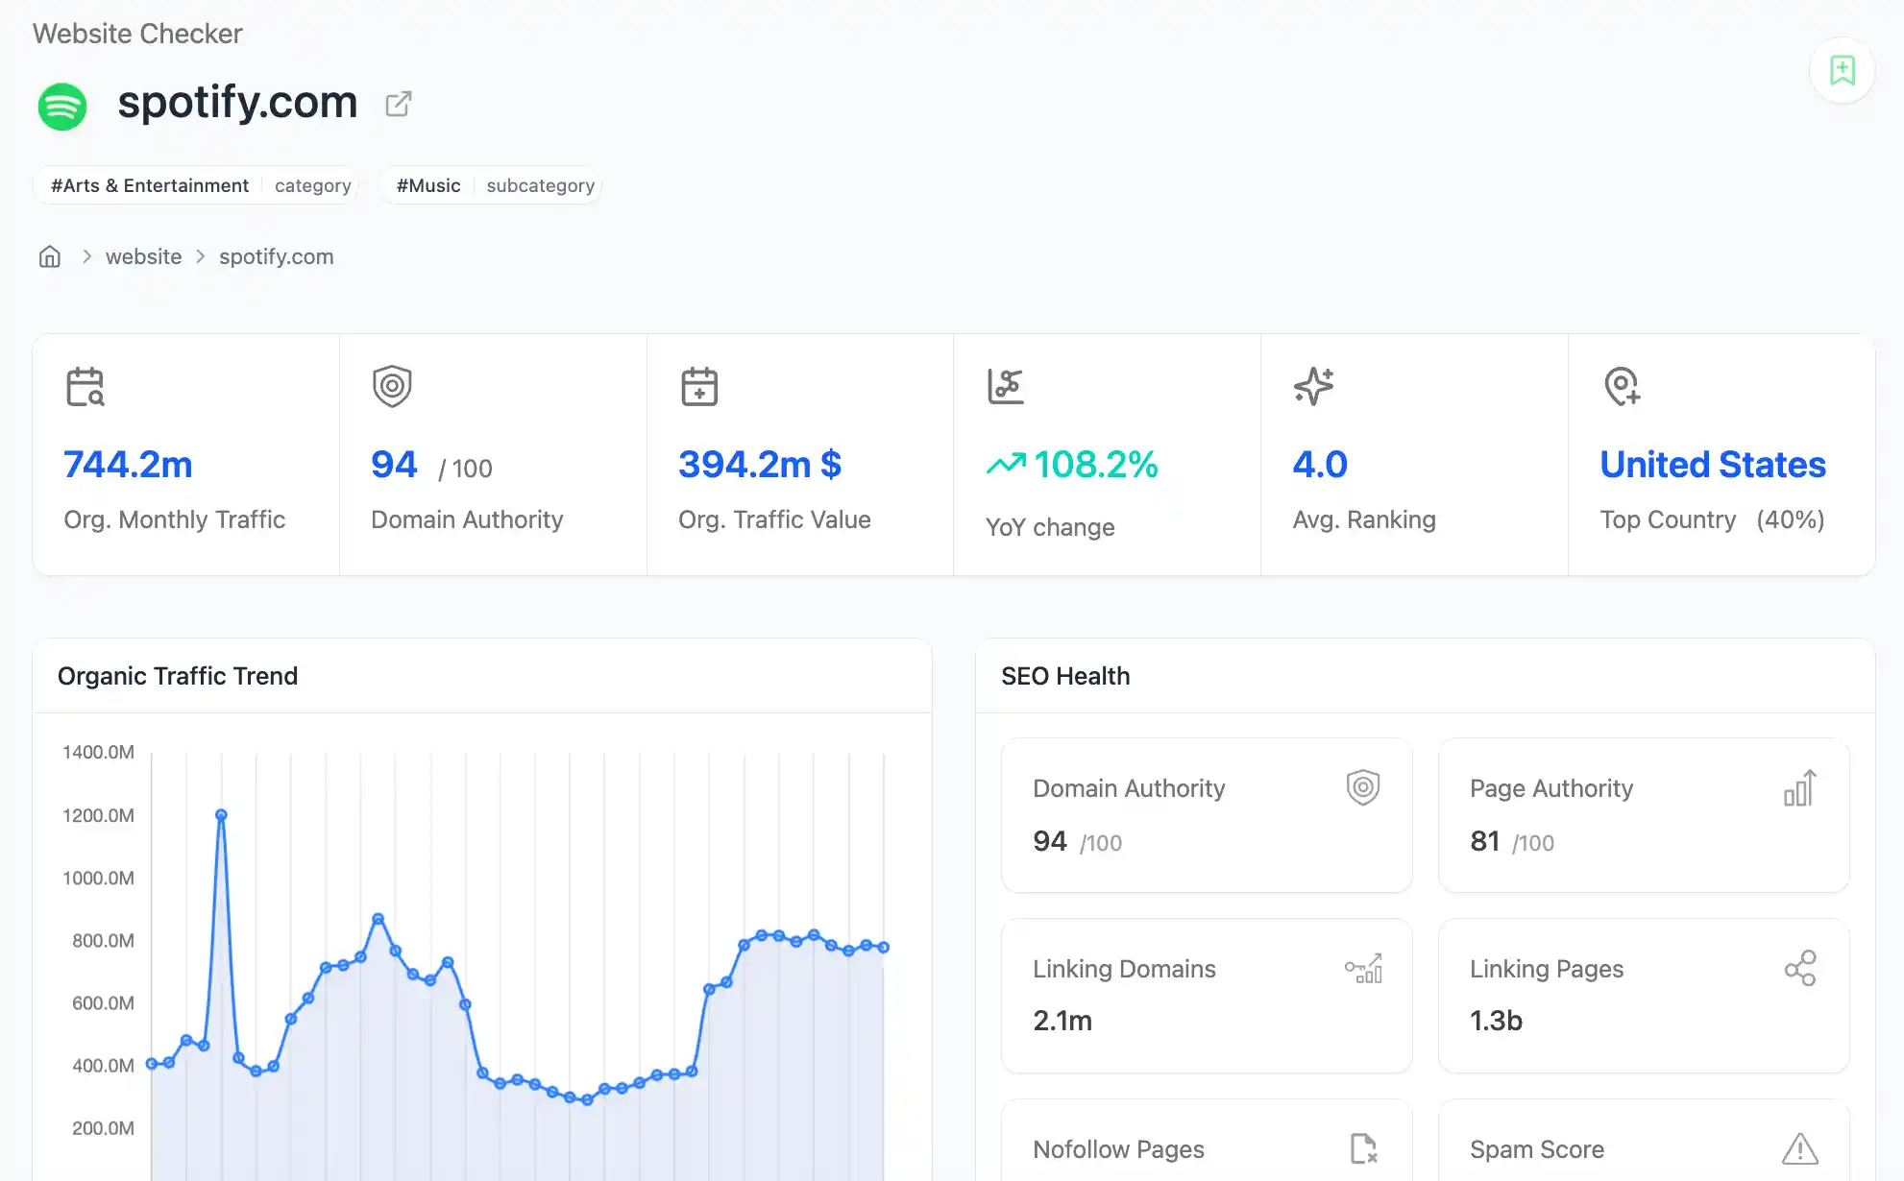
Task: Open spotify.com via external link icon
Action: tap(399, 104)
